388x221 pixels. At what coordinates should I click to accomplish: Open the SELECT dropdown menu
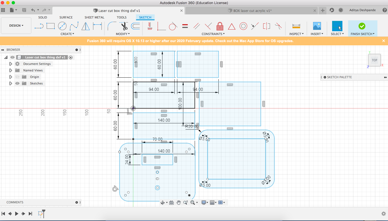coord(337,34)
